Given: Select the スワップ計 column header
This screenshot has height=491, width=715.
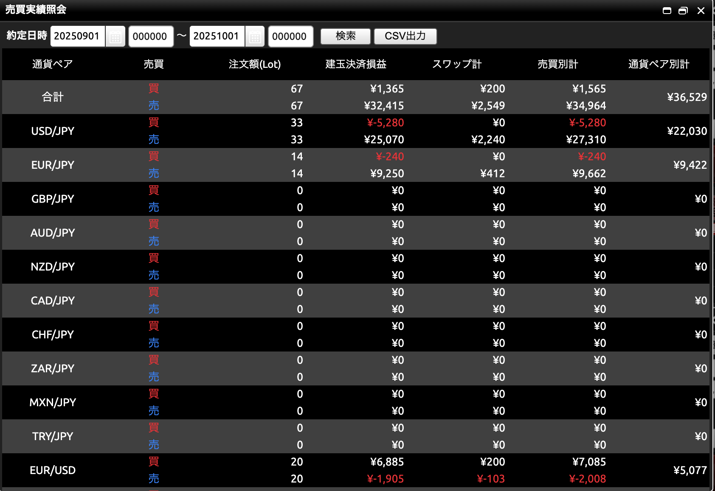Looking at the screenshot, I should point(457,64).
